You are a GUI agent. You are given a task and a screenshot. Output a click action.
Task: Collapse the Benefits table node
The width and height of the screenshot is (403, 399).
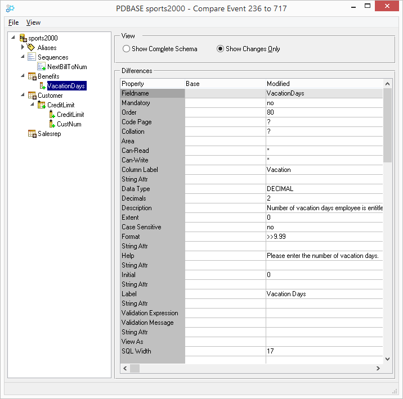click(x=23, y=76)
